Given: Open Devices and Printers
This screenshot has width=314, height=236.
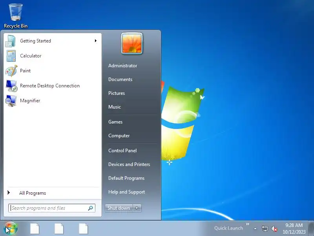Looking at the screenshot, I should pyautogui.click(x=129, y=164).
